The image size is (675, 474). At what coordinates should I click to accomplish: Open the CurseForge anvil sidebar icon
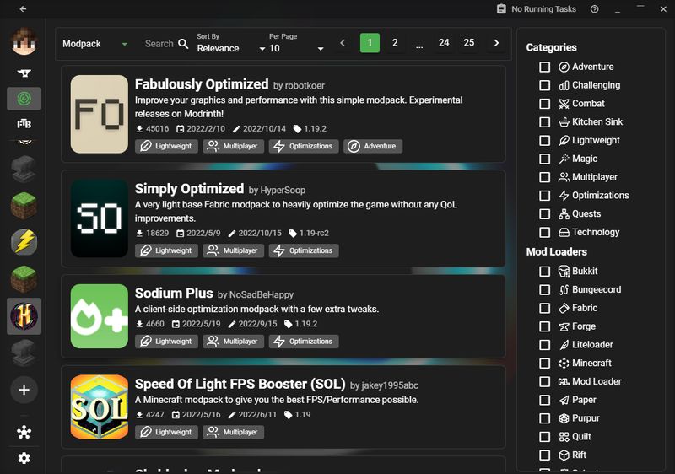tap(24, 73)
